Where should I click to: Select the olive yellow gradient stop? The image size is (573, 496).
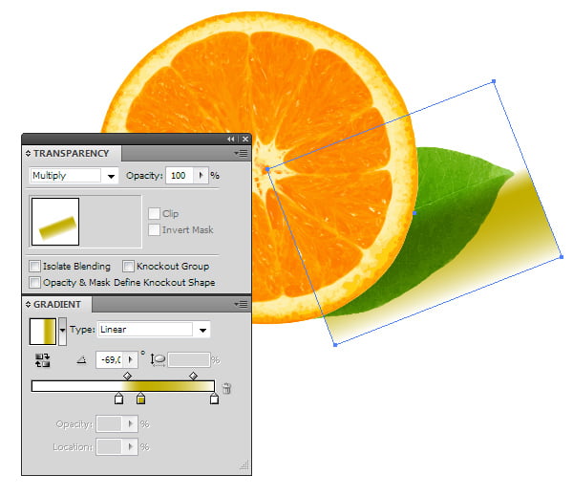click(x=140, y=399)
